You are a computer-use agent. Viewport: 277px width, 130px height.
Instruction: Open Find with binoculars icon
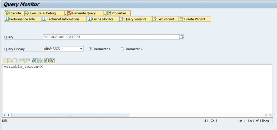34,61
